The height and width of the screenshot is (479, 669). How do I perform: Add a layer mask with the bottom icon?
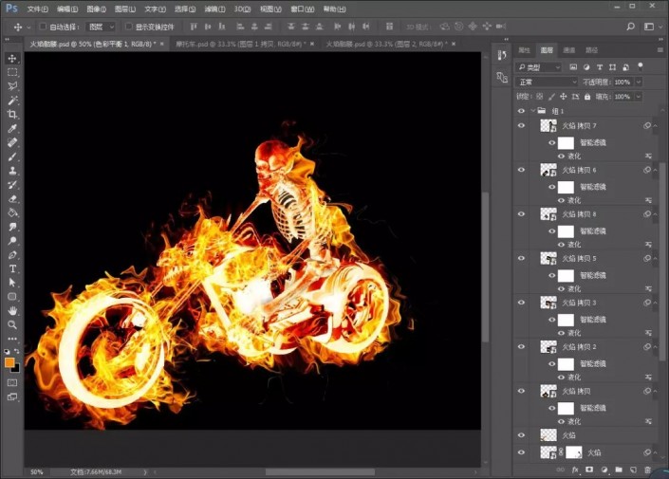pyautogui.click(x=589, y=470)
